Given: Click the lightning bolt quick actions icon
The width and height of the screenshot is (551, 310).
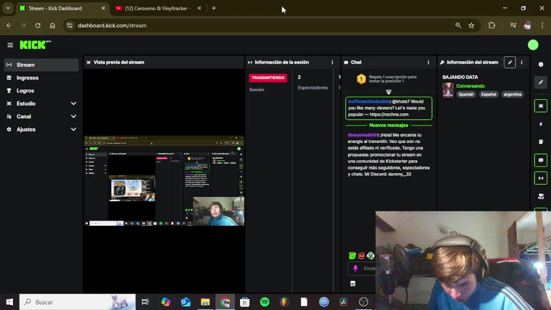Looking at the screenshot, I should pyautogui.click(x=541, y=124).
